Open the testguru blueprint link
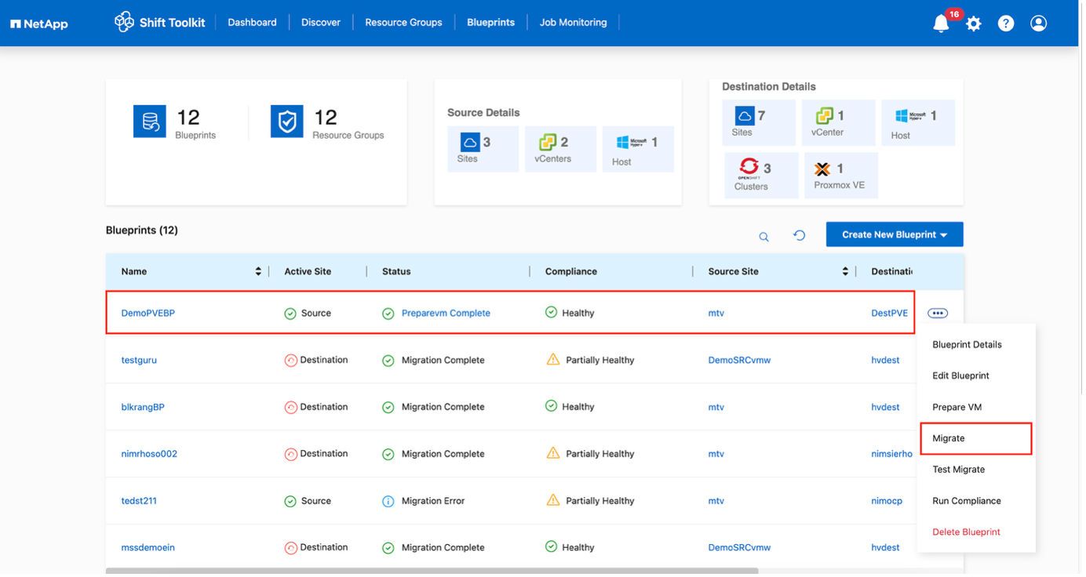Viewport: 1086px width, 577px height. point(139,360)
